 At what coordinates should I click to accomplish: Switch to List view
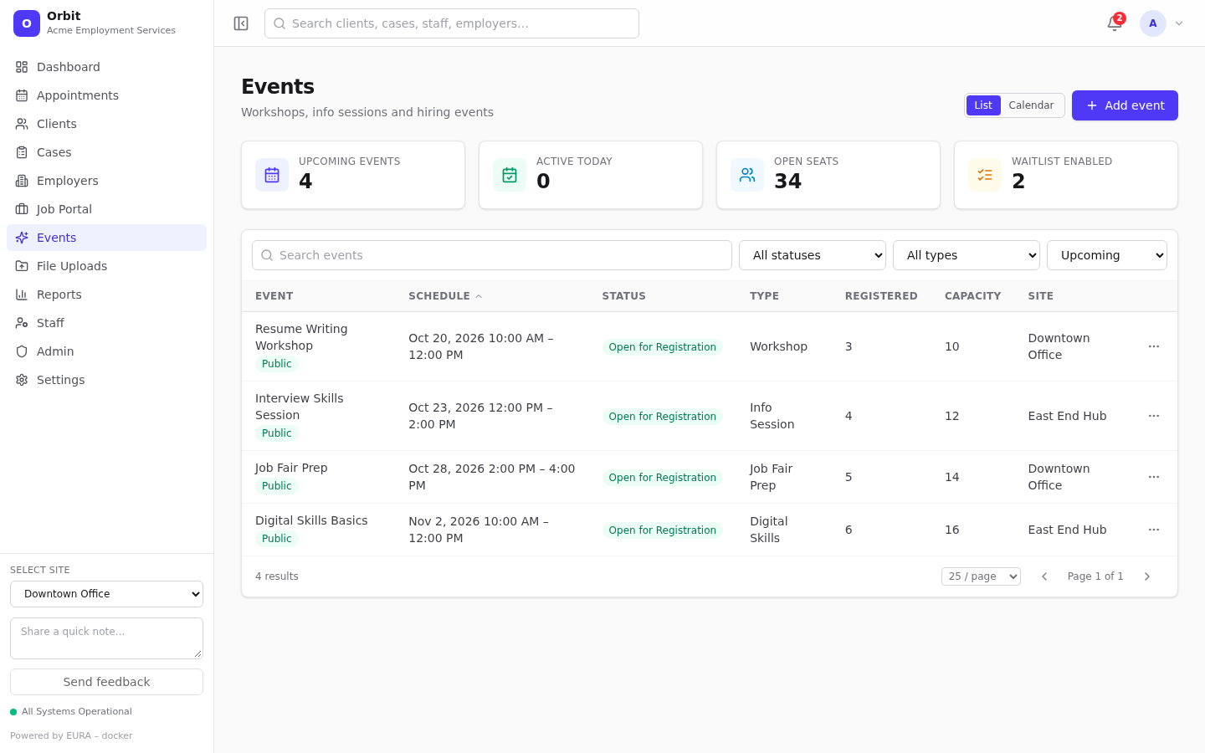coord(983,105)
